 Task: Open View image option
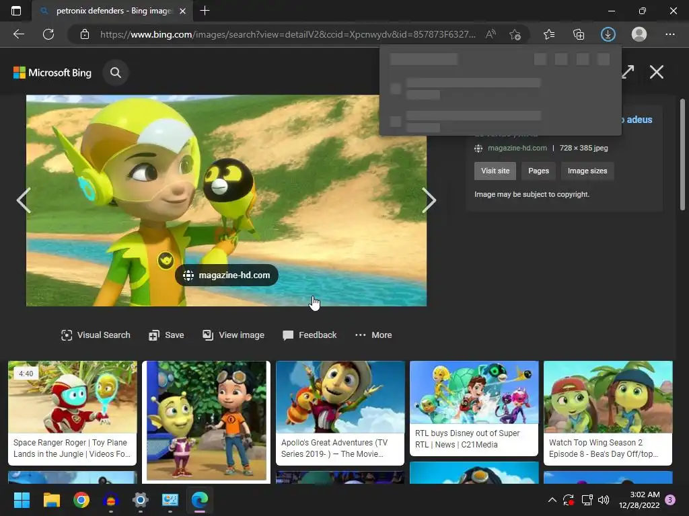coord(233,335)
